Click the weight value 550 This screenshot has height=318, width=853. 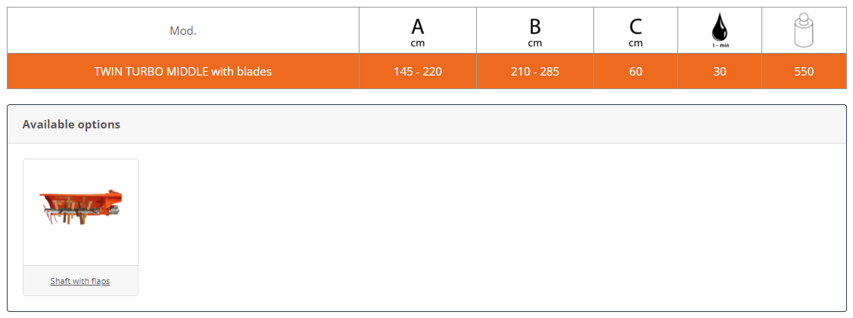click(x=804, y=72)
